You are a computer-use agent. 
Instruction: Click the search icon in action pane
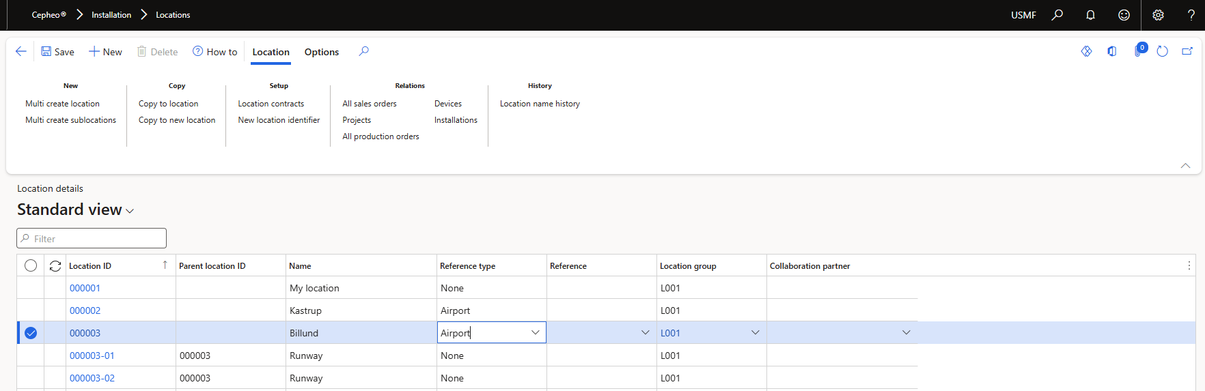pos(363,52)
